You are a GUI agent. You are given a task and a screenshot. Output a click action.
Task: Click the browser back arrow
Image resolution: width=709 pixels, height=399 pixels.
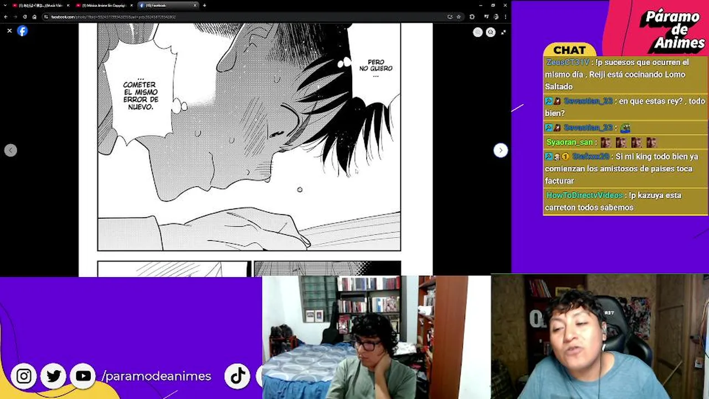tap(7, 17)
